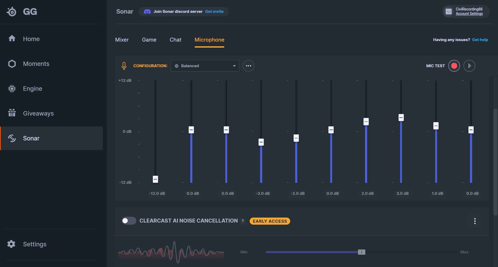498x267 pixels.
Task: Click the Discord icon in header
Action: [x=147, y=12]
